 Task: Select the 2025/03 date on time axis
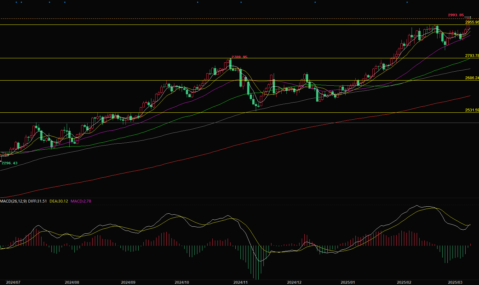click(455, 282)
